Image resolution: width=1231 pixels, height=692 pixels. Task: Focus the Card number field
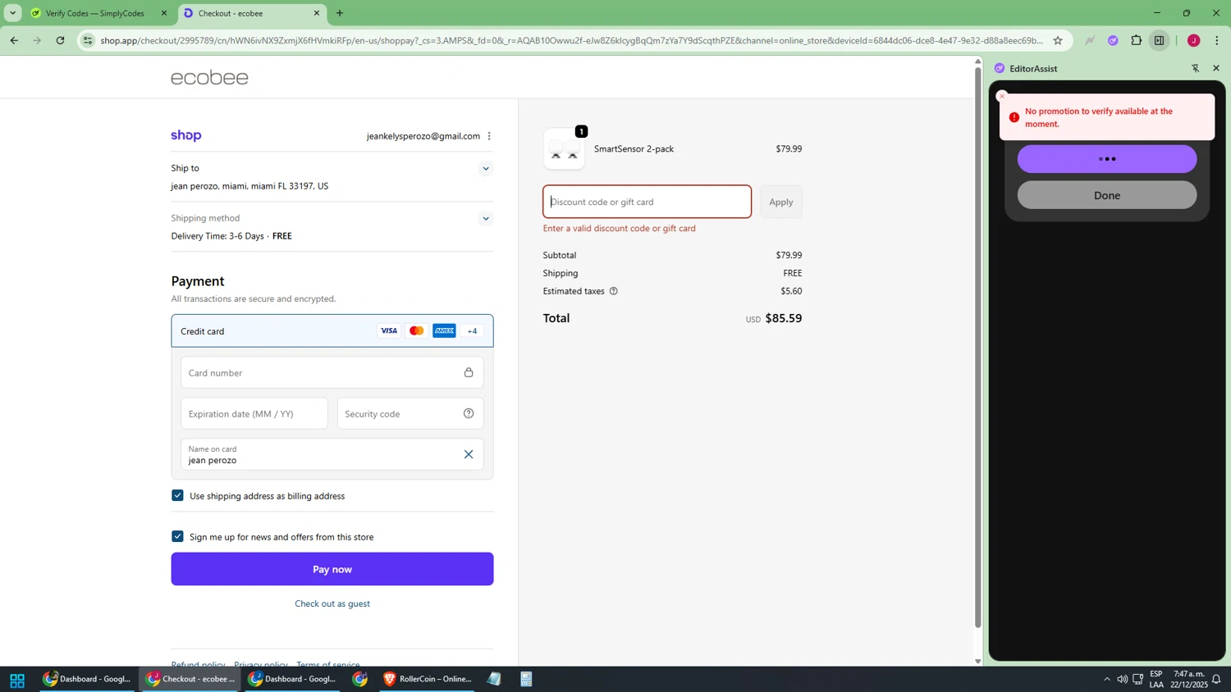[x=332, y=373]
